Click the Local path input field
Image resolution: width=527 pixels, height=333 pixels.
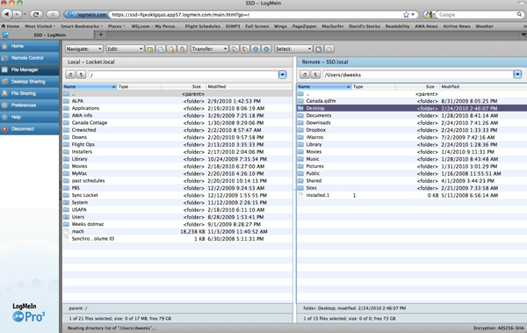184,75
